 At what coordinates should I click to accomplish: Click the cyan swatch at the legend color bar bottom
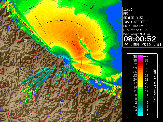pyautogui.click(x=140, y=114)
